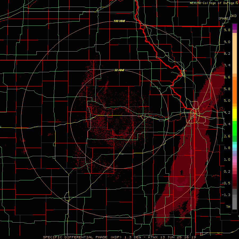Viewport: 239px width, 239px height.
Task: Click the 1.8 value on the color scale
Action: coord(227,148)
